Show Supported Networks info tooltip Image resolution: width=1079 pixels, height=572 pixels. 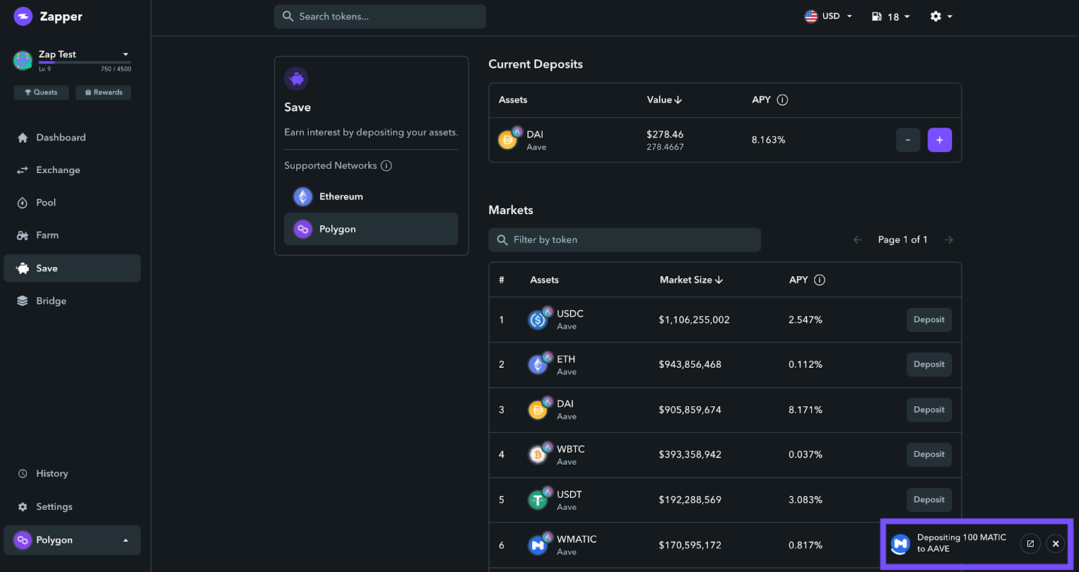(386, 166)
